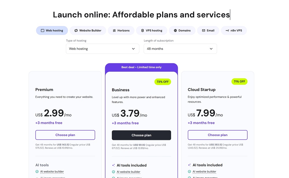Click AI website builder link under Business
The image size is (289, 178).
129,172
